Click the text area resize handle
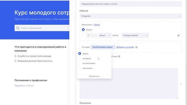Viewport: 187px width, 105px height. (177, 98)
